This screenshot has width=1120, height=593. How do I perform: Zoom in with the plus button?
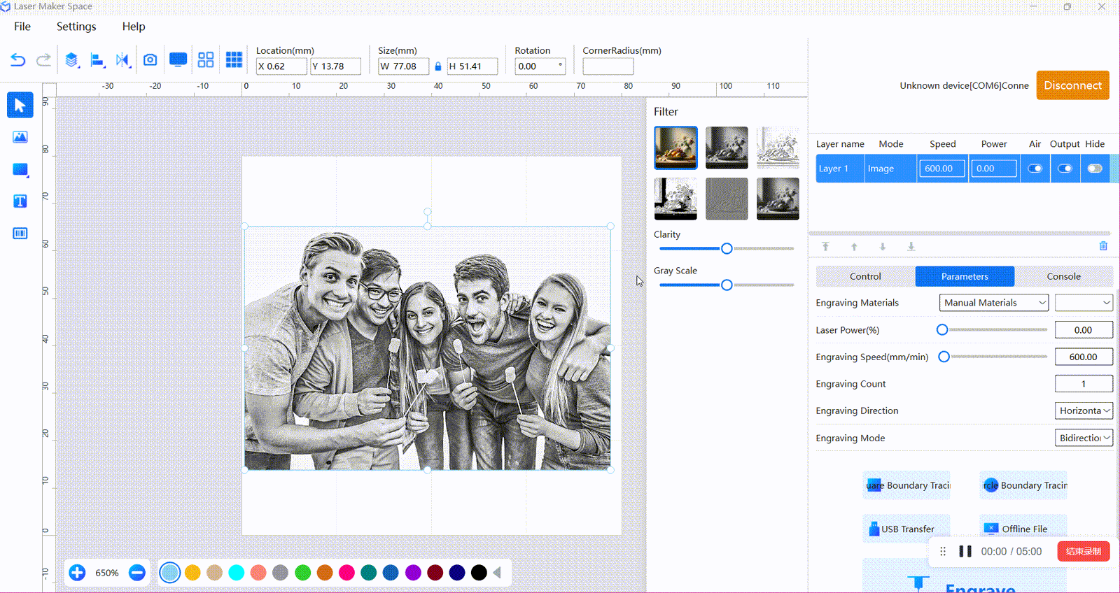pyautogui.click(x=77, y=573)
